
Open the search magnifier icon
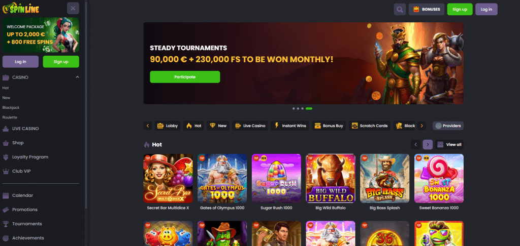pyautogui.click(x=400, y=9)
